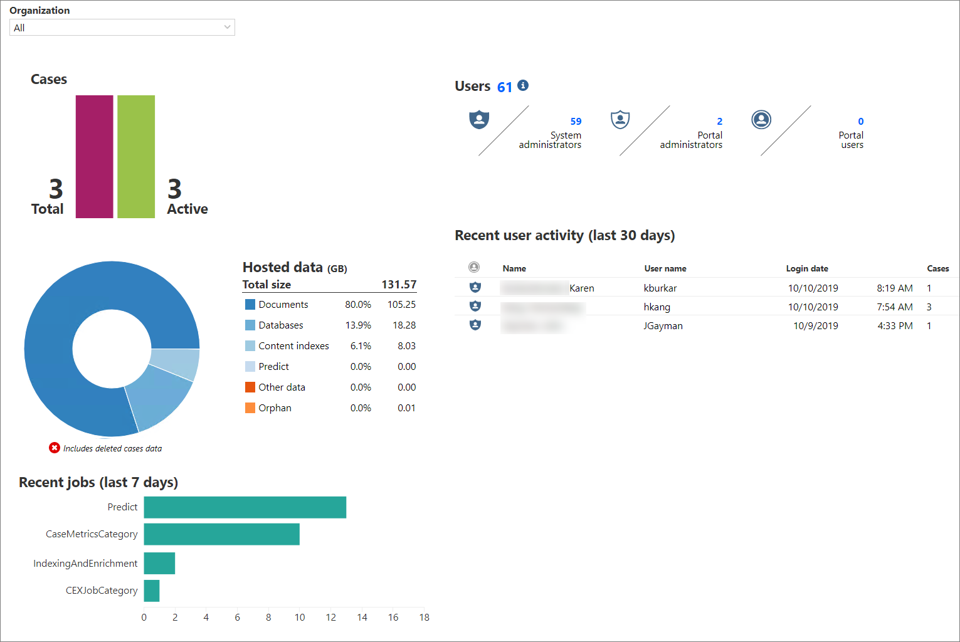The height and width of the screenshot is (642, 960).
Task: Click the orange Orphan legend swatch
Action: (x=249, y=408)
